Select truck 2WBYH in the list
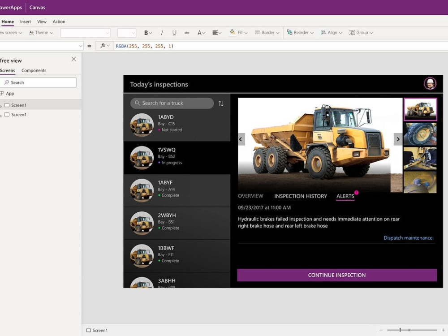 (x=177, y=223)
